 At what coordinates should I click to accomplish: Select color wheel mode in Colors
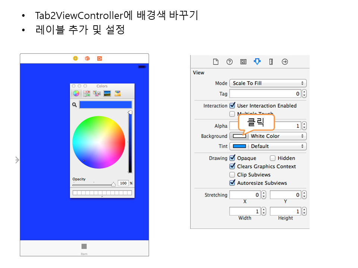point(76,93)
